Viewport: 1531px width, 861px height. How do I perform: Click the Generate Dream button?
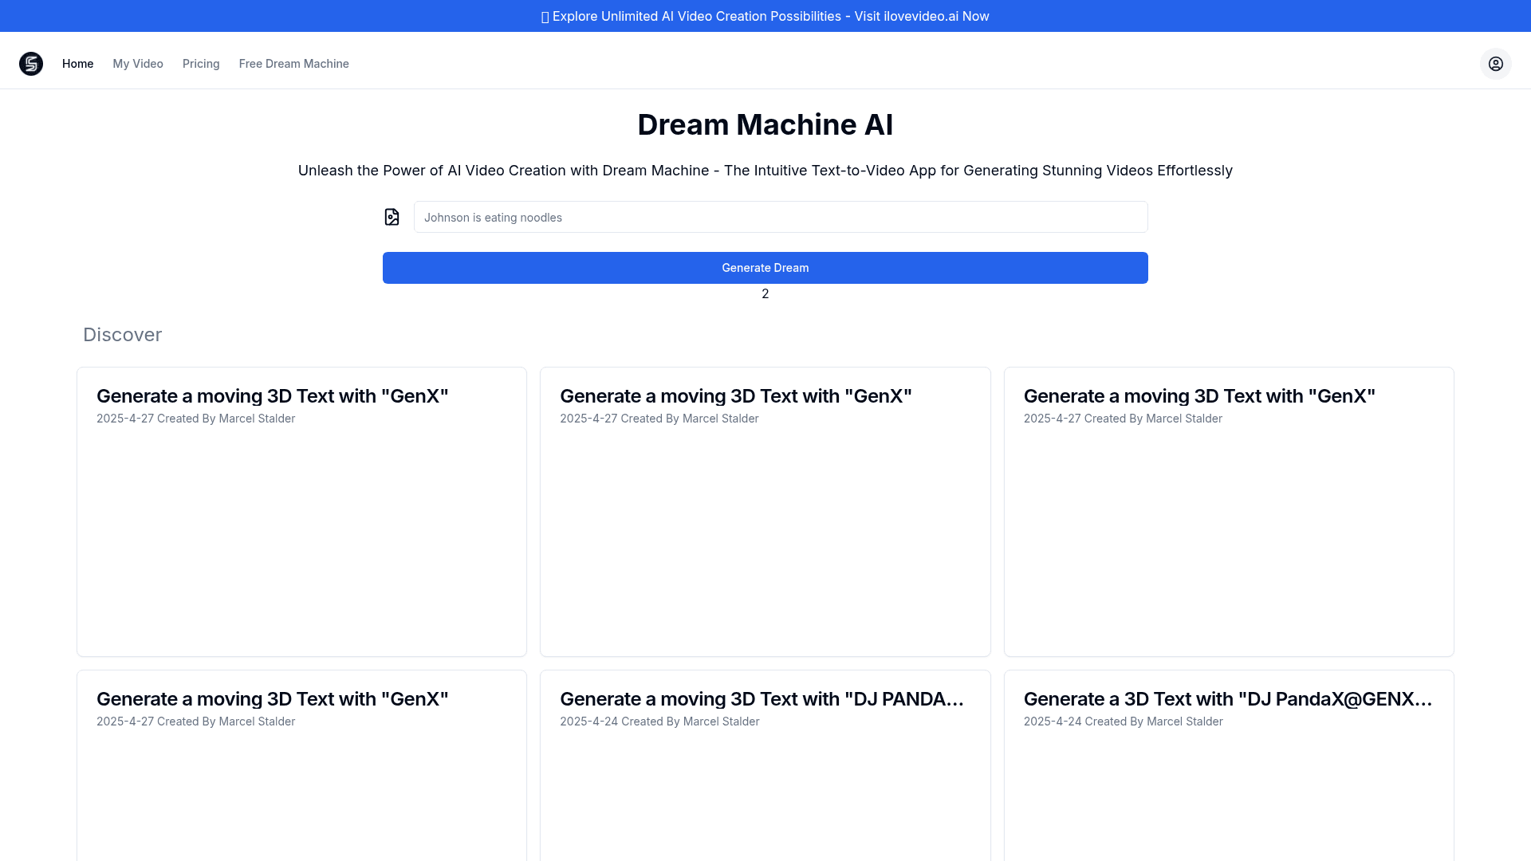tap(765, 268)
